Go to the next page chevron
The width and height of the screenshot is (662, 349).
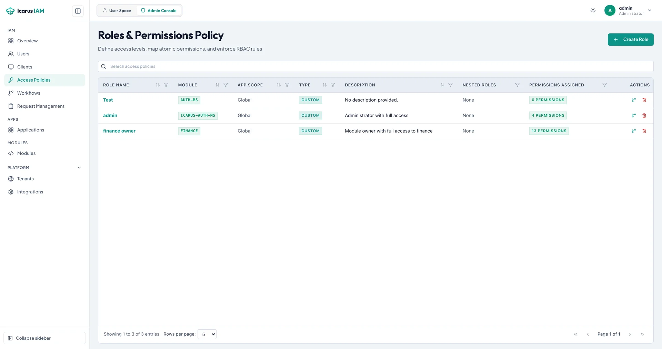pos(630,334)
